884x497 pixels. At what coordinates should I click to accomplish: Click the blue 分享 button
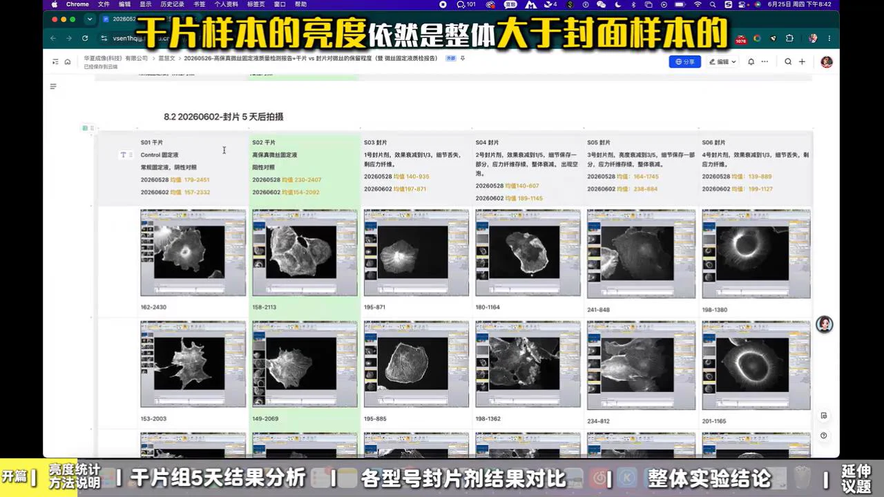685,61
